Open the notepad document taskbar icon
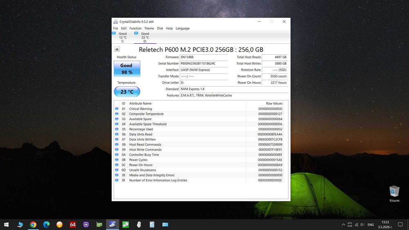 click(x=152, y=225)
